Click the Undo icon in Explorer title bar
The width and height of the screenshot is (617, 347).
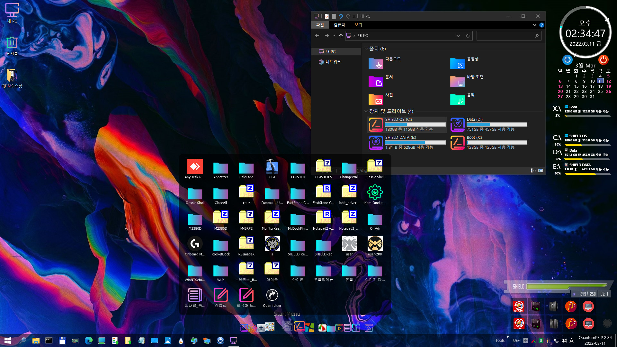(341, 16)
